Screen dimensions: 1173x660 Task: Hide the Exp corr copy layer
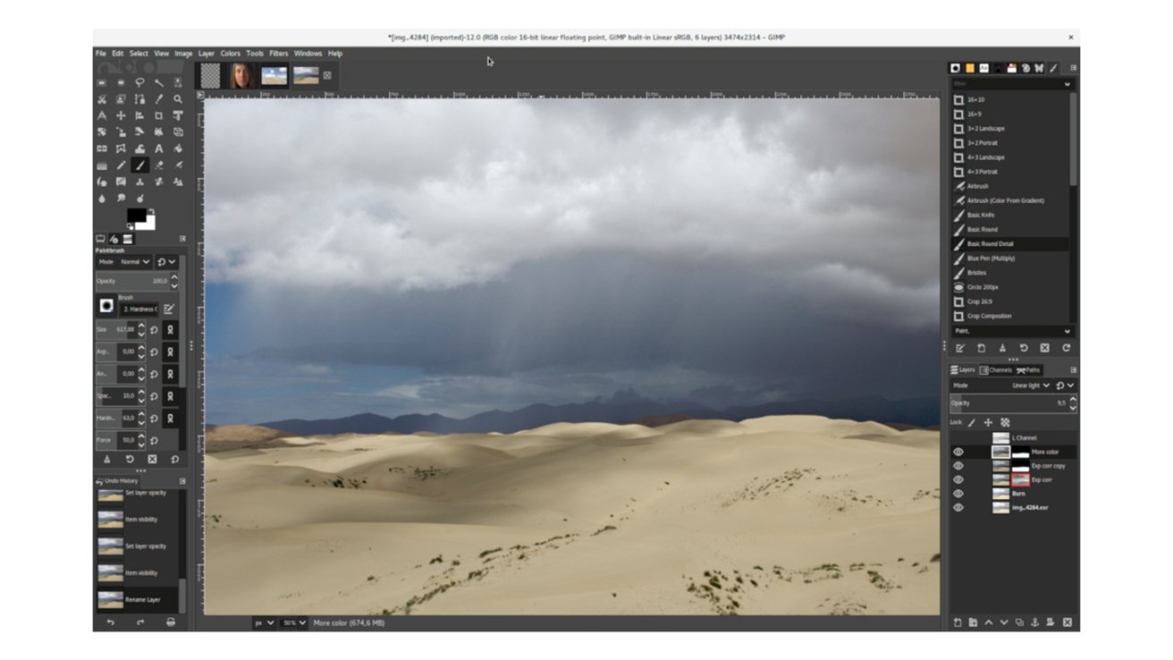coord(958,466)
